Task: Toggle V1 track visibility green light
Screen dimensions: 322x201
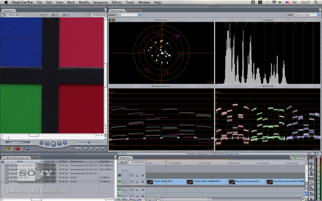Action: 119,182
